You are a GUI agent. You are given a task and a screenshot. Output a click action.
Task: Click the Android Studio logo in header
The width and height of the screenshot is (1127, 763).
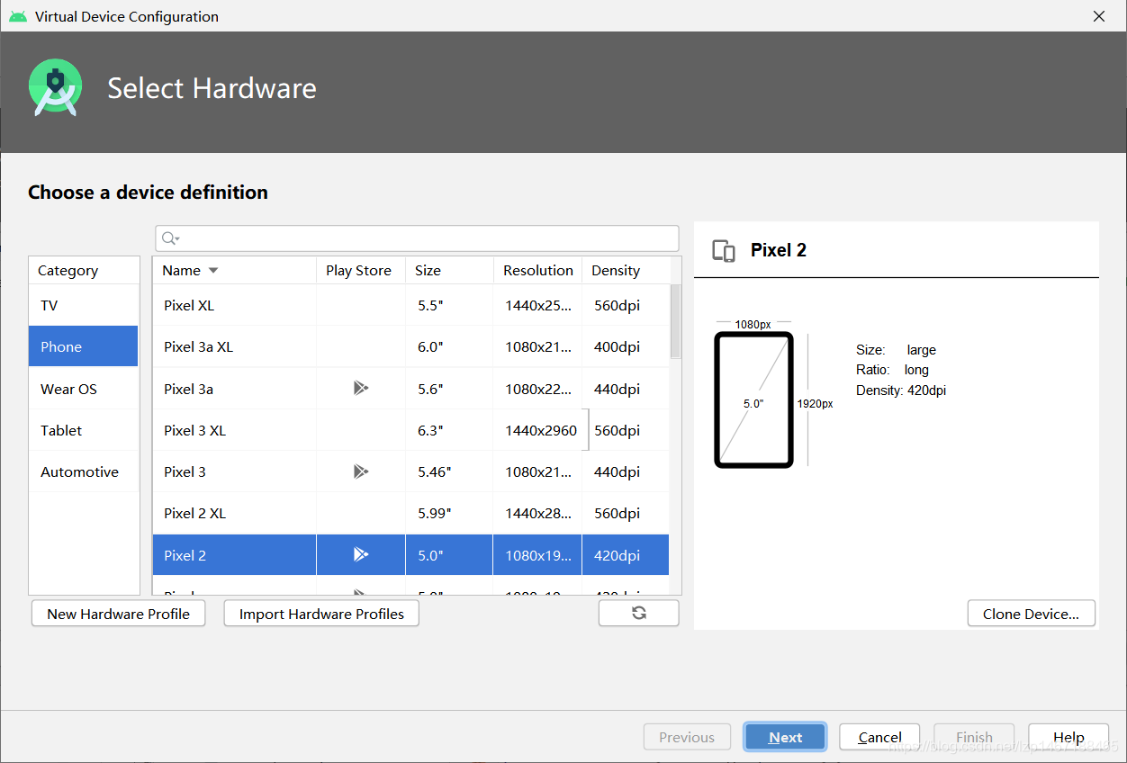point(55,87)
